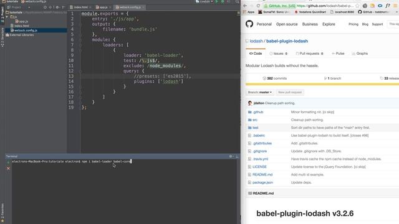Open package.json file link

click(x=262, y=182)
